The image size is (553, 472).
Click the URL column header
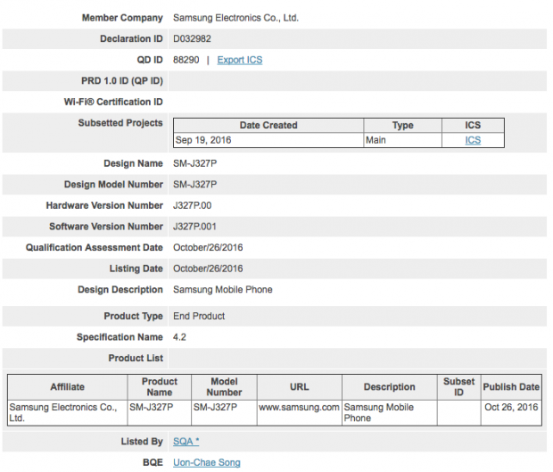click(299, 387)
